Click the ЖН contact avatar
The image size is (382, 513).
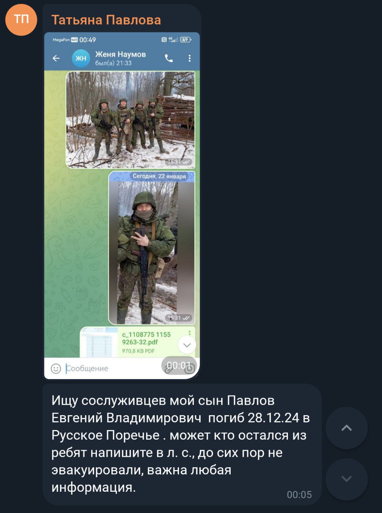(x=81, y=59)
